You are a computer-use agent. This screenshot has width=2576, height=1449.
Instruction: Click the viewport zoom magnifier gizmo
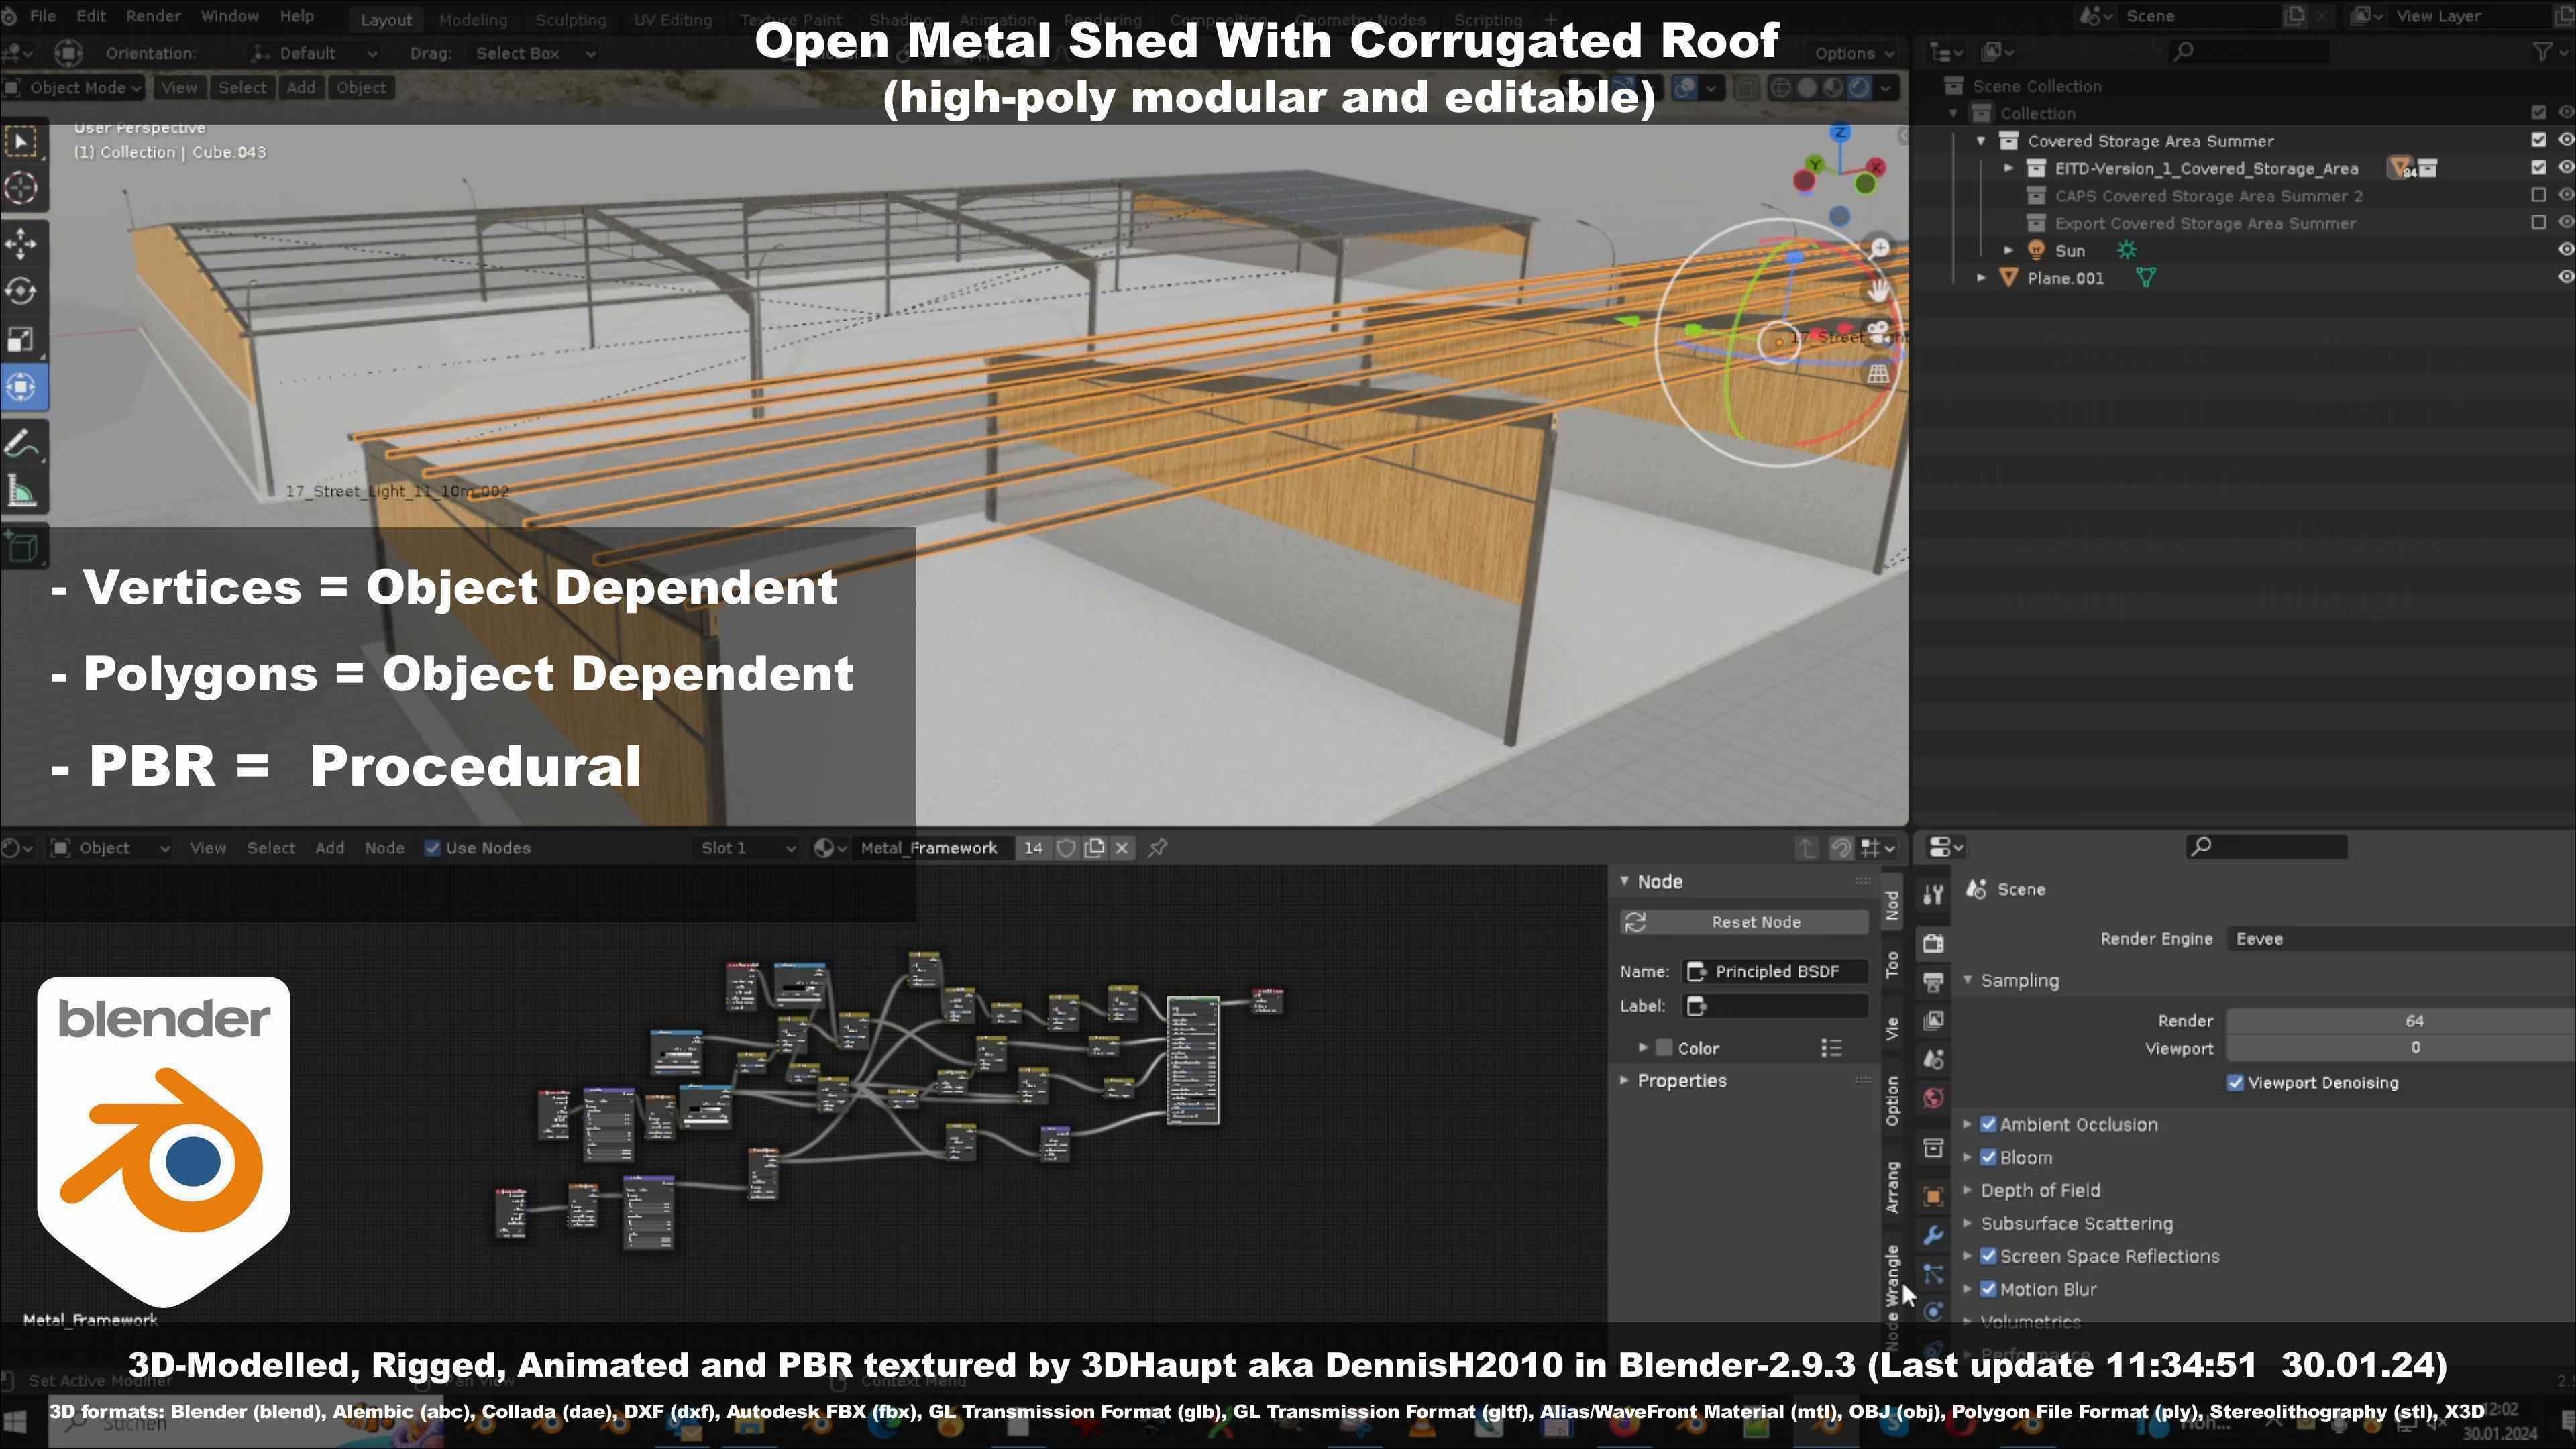(1880, 248)
